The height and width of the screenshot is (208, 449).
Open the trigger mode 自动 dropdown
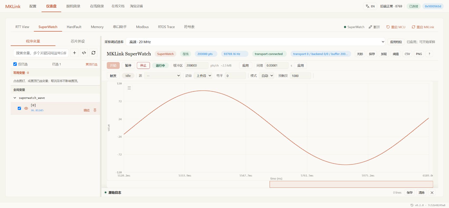pyautogui.click(x=266, y=76)
